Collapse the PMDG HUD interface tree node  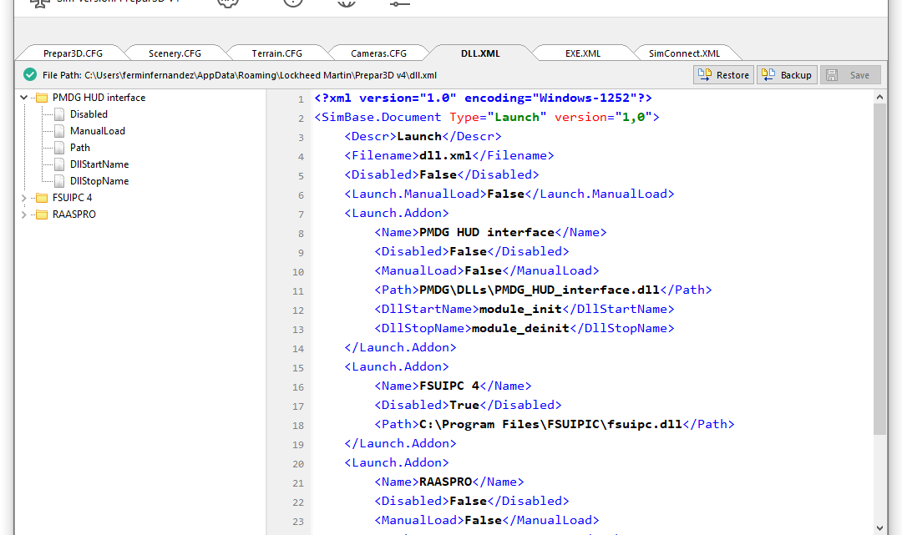tap(23, 98)
